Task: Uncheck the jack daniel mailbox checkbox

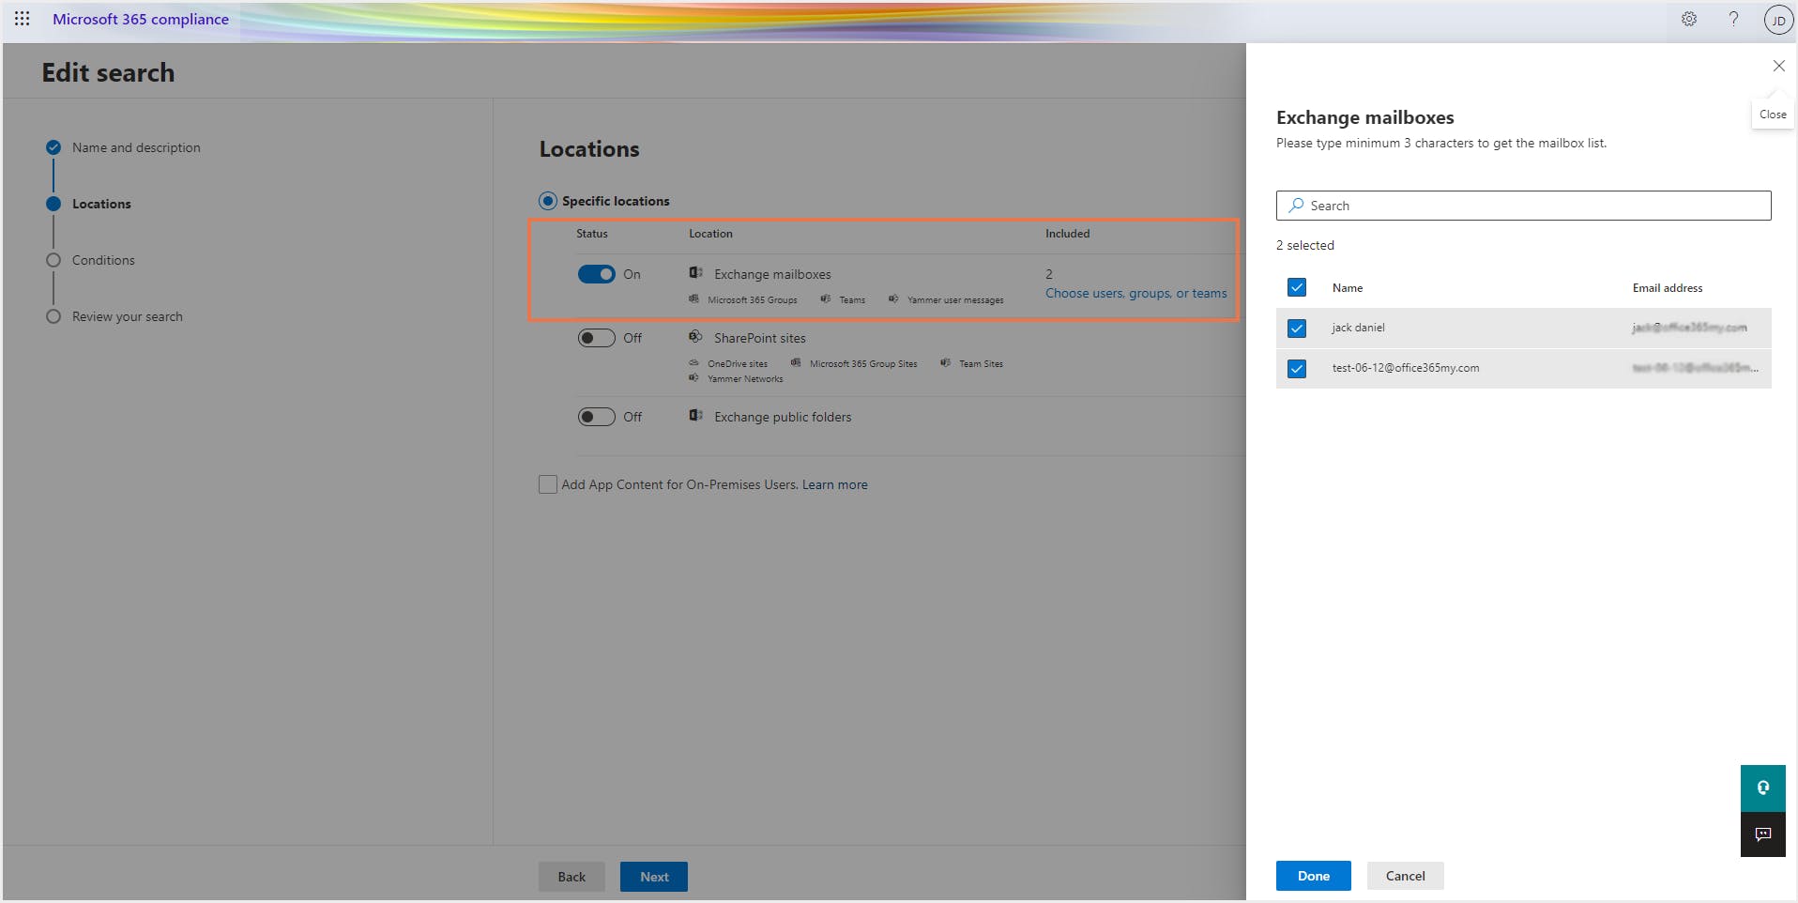Action: point(1297,329)
